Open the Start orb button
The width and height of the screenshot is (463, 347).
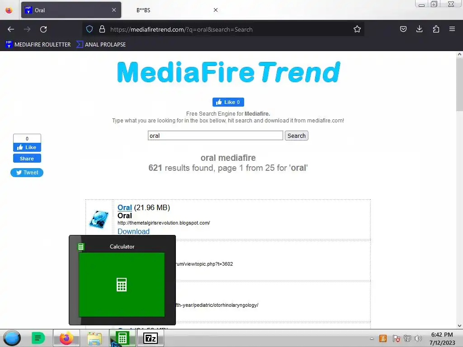coord(12,338)
